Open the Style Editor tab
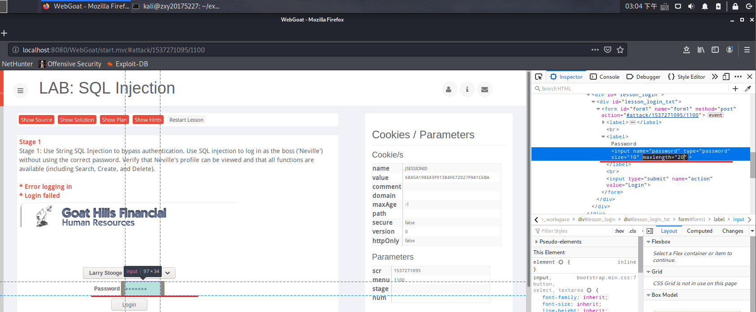 [687, 77]
